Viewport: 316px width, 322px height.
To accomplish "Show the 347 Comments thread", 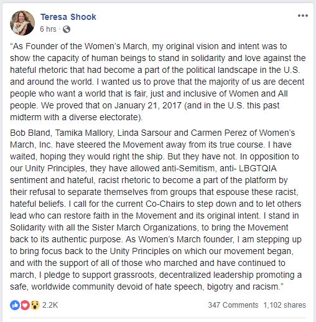I will (x=233, y=305).
